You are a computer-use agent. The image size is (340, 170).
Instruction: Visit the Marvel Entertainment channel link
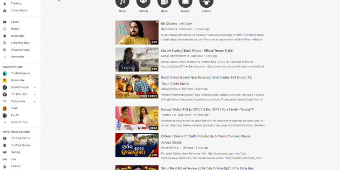coord(174,56)
